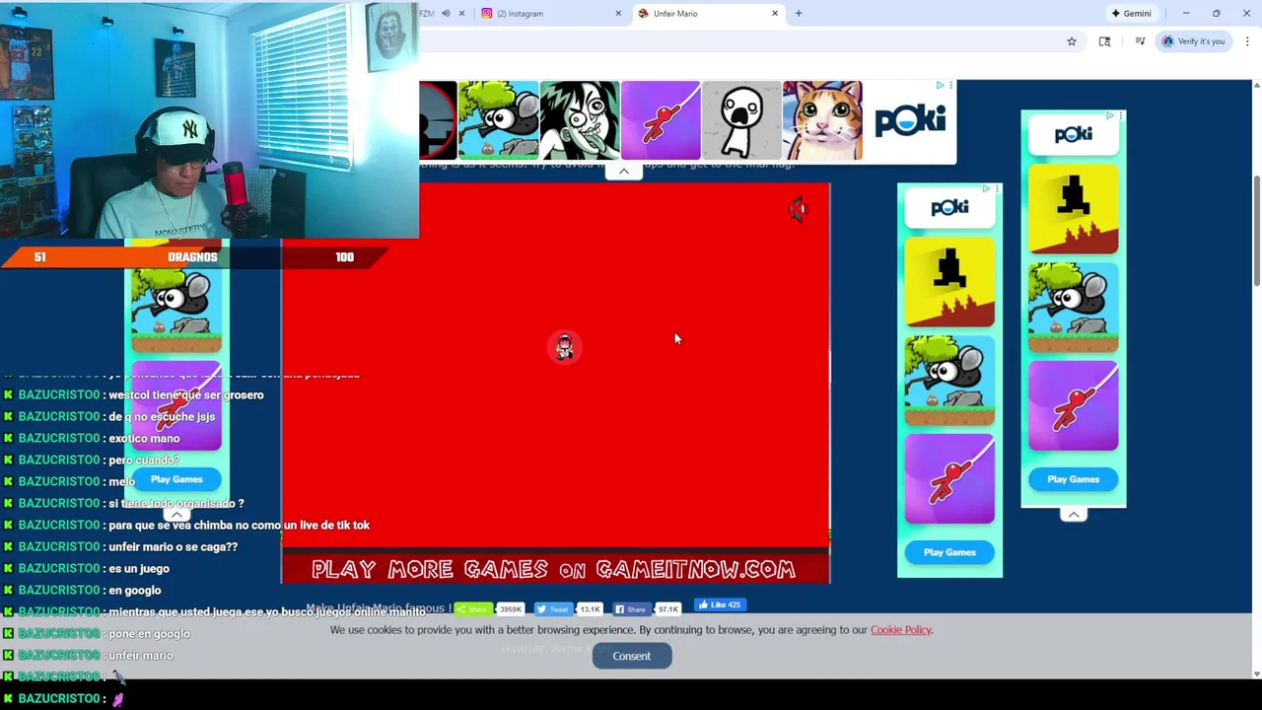Open the new tab plus button
The image size is (1262, 710).
point(799,14)
